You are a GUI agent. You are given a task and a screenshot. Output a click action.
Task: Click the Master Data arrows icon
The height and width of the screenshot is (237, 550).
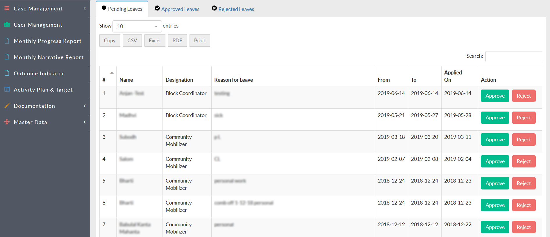7,122
